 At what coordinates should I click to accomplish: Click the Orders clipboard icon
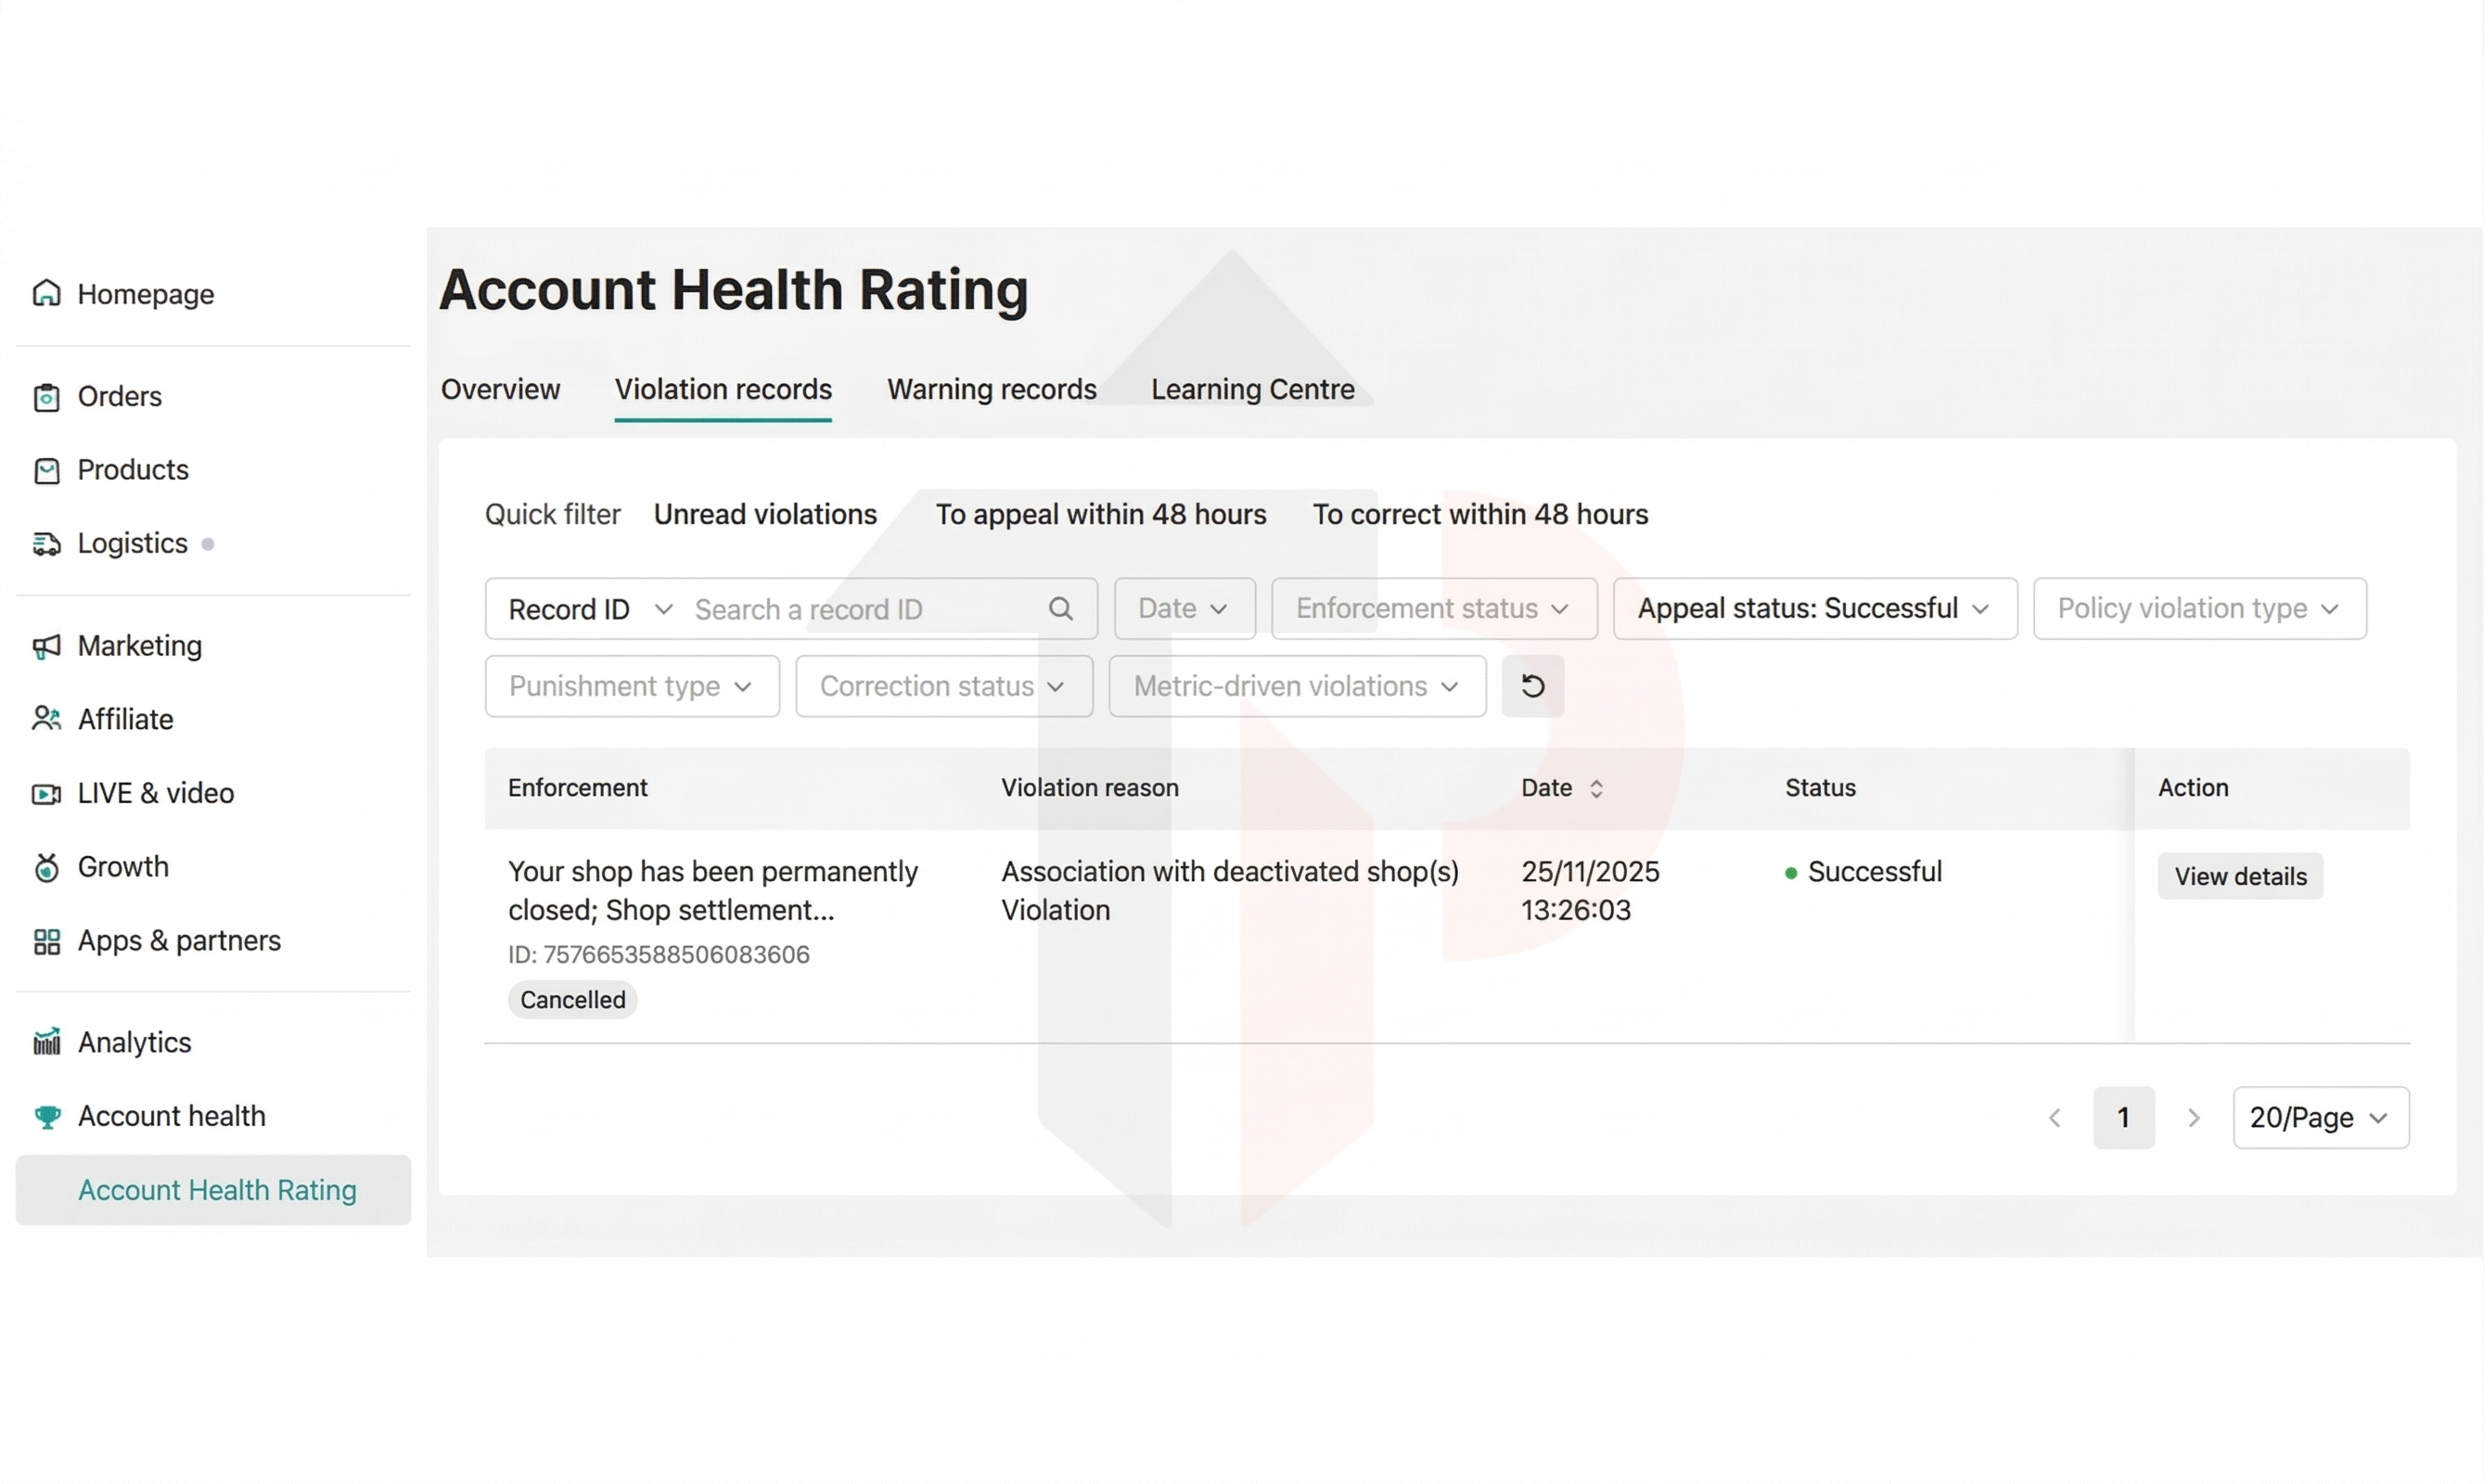(x=46, y=397)
